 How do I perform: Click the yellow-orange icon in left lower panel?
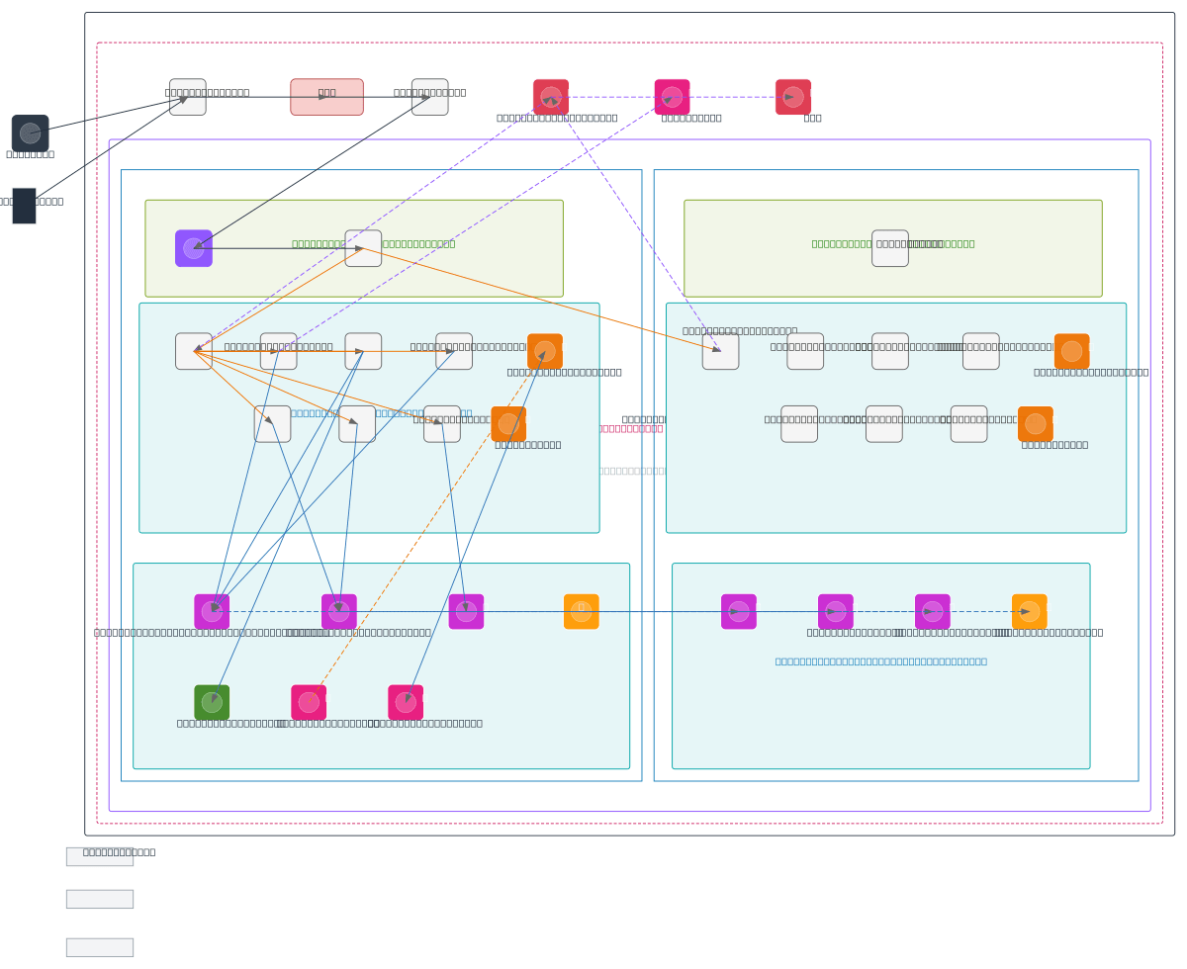coord(581,611)
